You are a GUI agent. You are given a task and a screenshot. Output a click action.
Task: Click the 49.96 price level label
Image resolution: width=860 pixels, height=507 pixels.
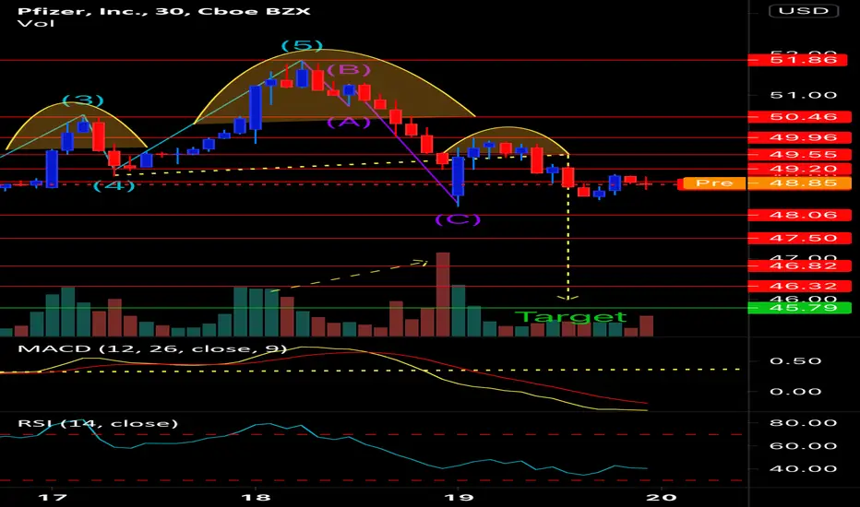[800, 137]
